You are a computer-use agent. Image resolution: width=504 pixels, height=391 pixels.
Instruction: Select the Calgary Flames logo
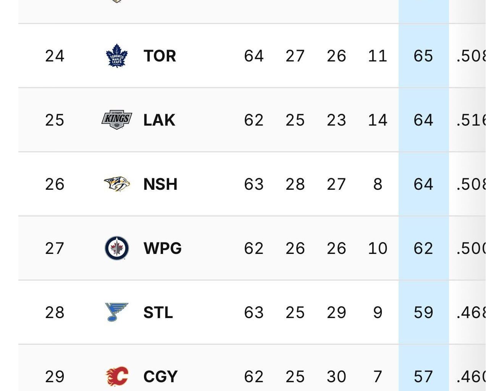[x=116, y=376]
